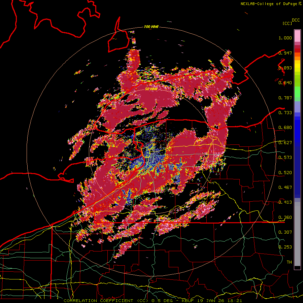Click the 100 NMI range ring label
Screen dimensions: 303x303
tap(151, 27)
